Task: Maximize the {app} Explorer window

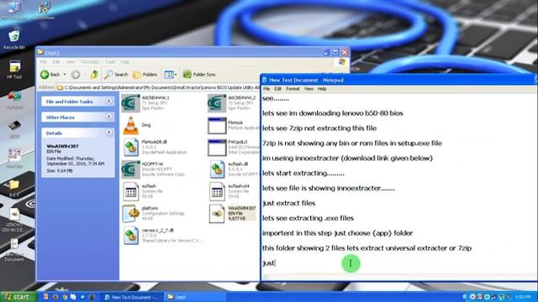Action: coord(335,52)
